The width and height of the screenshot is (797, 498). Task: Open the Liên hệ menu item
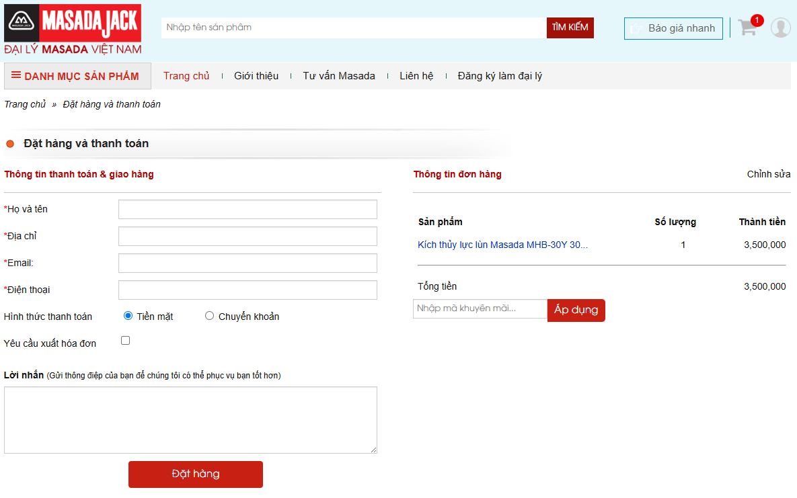[x=416, y=76]
